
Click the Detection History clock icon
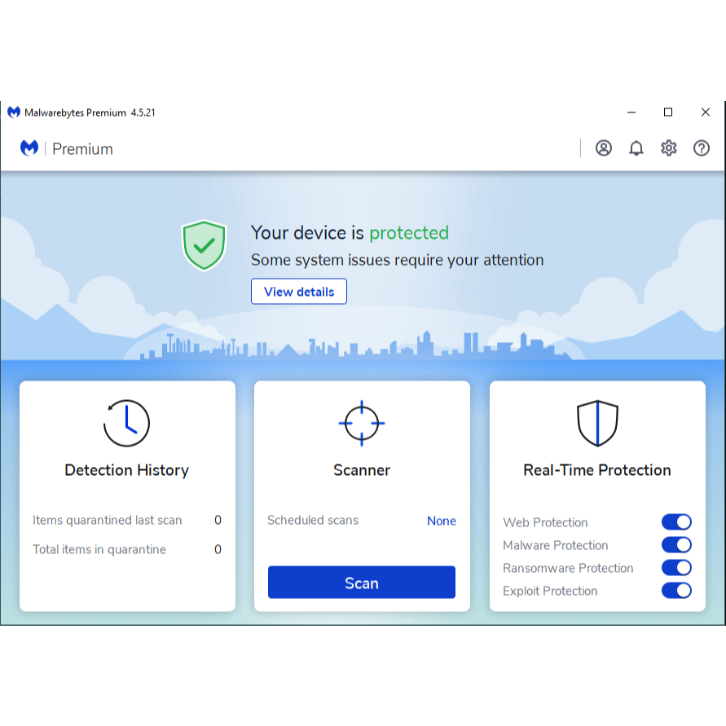127,423
